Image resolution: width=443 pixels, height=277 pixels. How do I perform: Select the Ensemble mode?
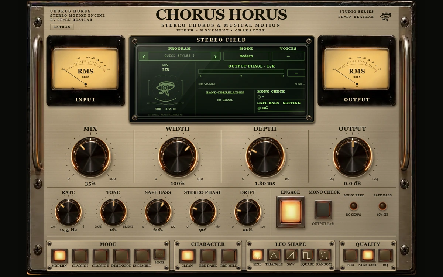click(x=142, y=256)
